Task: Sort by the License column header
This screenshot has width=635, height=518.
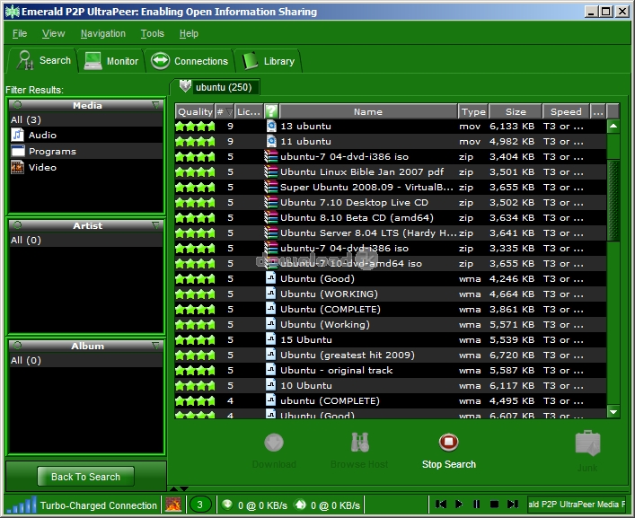Action: 249,111
